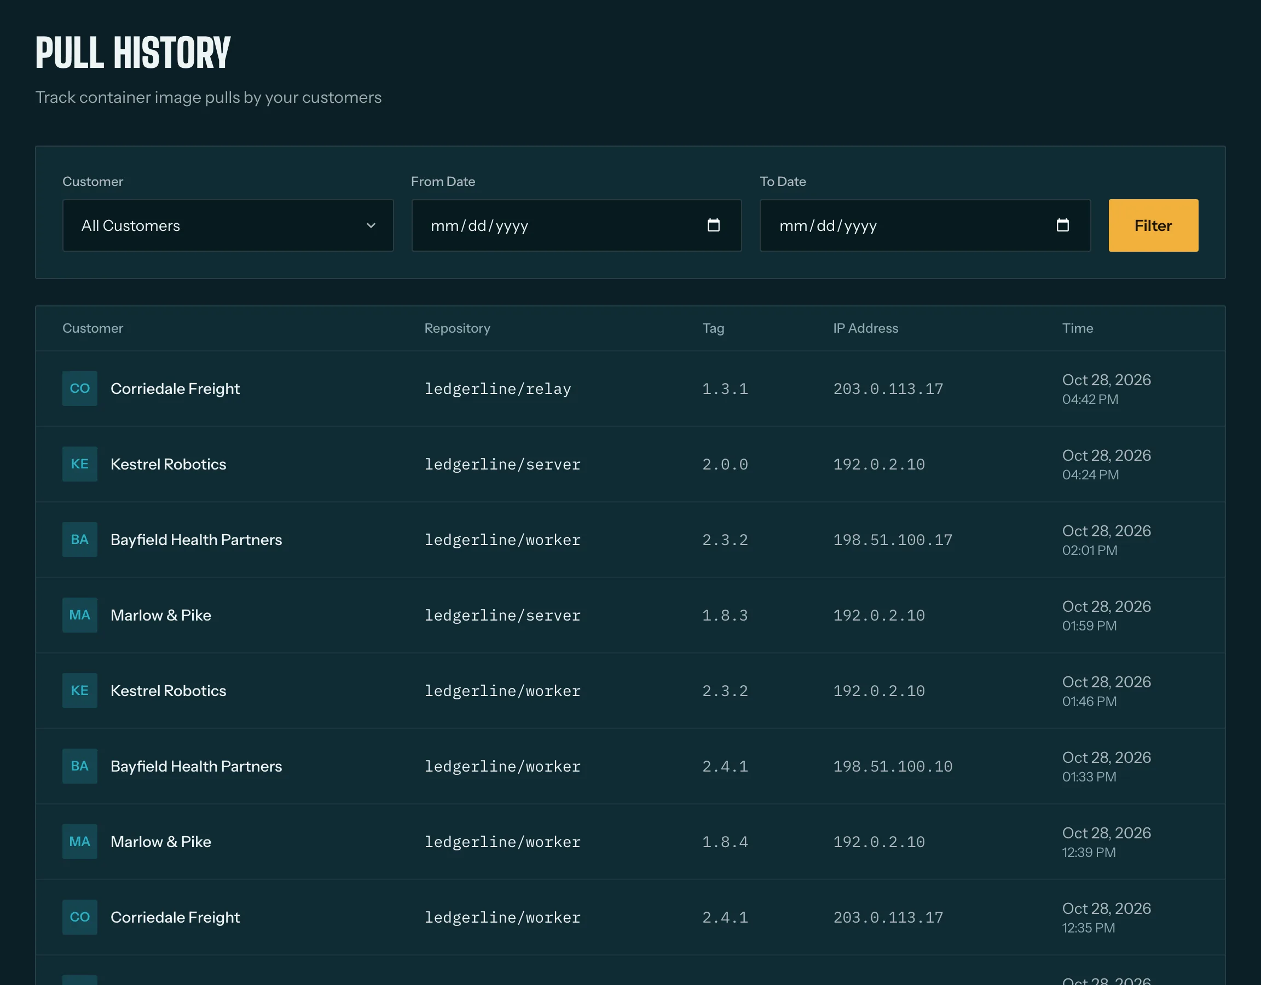Click the 01:59 PM timestamp
Screen dimensions: 1261x985
(x=1089, y=626)
